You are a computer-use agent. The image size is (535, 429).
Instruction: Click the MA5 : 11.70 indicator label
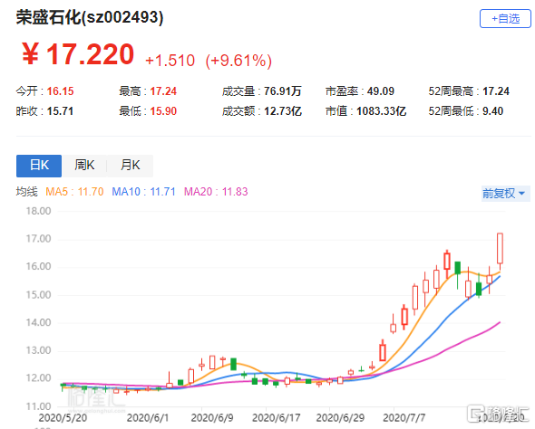(74, 192)
